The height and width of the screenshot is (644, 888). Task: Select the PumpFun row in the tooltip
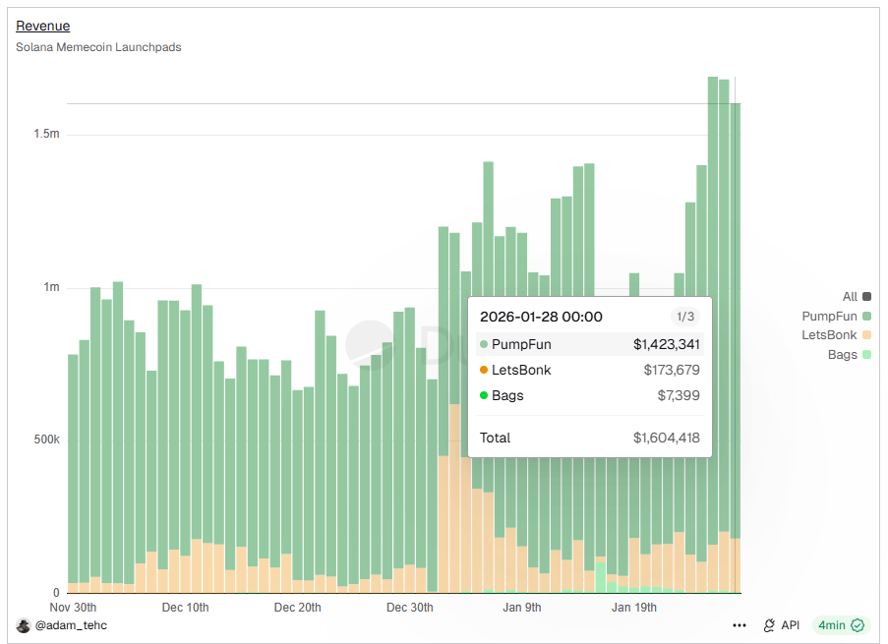point(590,344)
